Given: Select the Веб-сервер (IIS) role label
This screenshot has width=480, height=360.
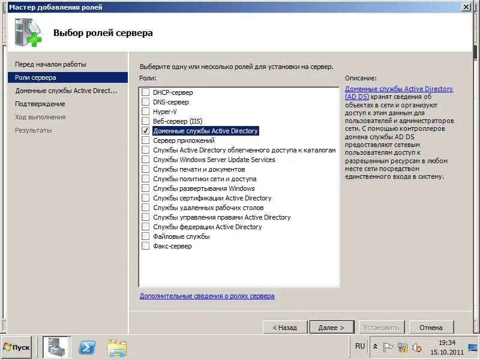Looking at the screenshot, I should [x=178, y=121].
